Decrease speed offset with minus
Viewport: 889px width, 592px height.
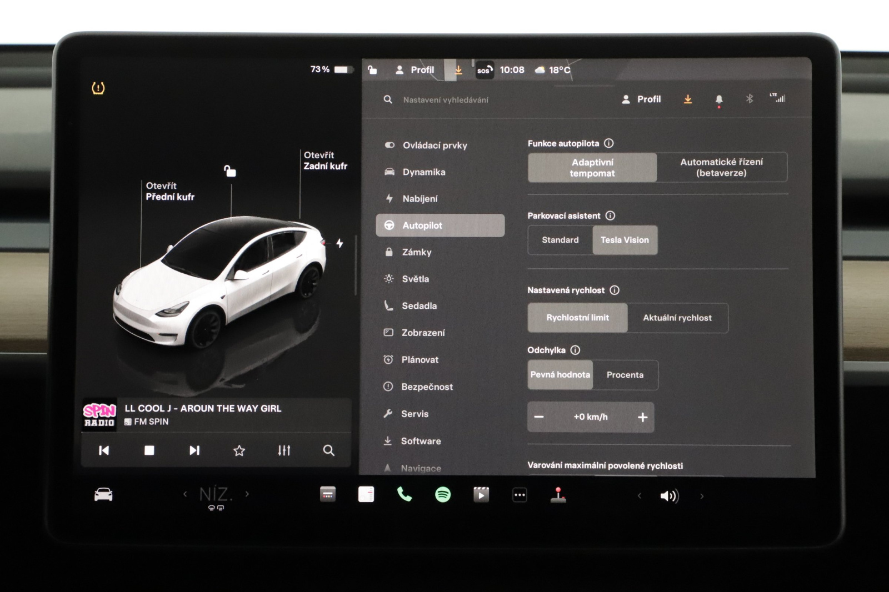[539, 417]
